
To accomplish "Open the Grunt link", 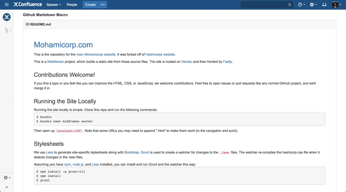I will (145, 152).
